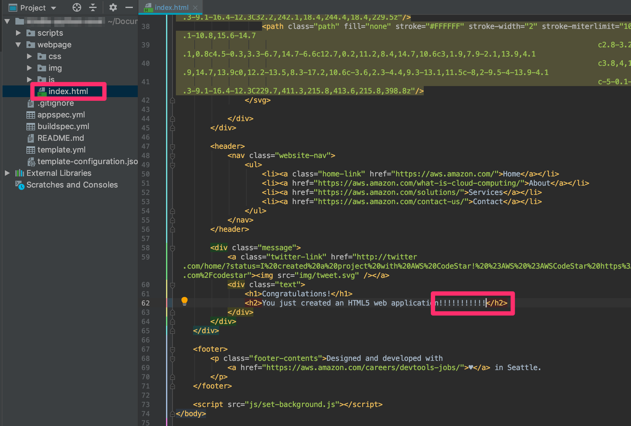Click the Project tool window icon

pos(13,8)
